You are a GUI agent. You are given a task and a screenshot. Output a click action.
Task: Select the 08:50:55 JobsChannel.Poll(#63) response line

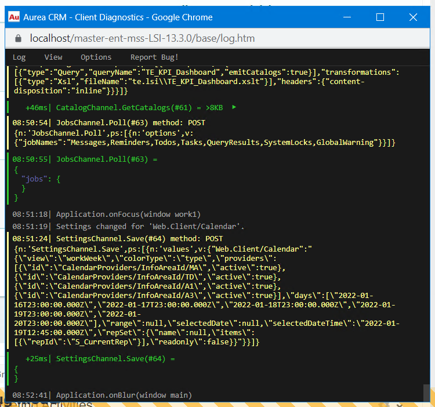(x=85, y=159)
